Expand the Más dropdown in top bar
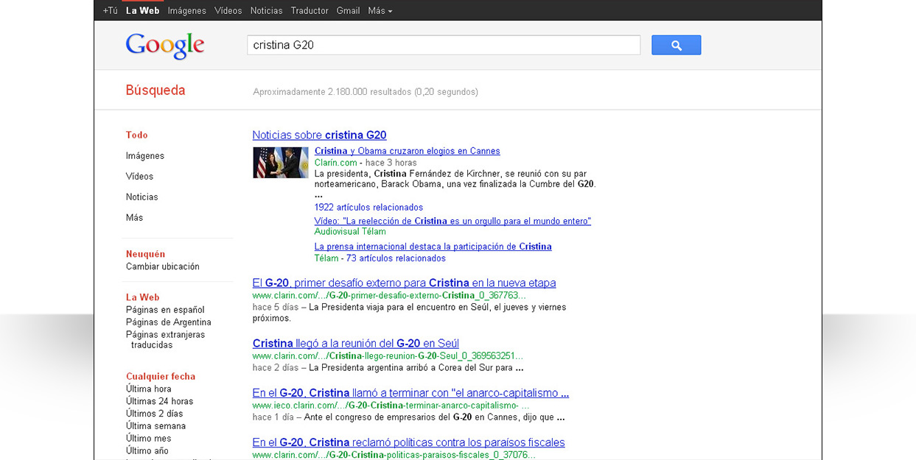The height and width of the screenshot is (460, 916). tap(380, 11)
